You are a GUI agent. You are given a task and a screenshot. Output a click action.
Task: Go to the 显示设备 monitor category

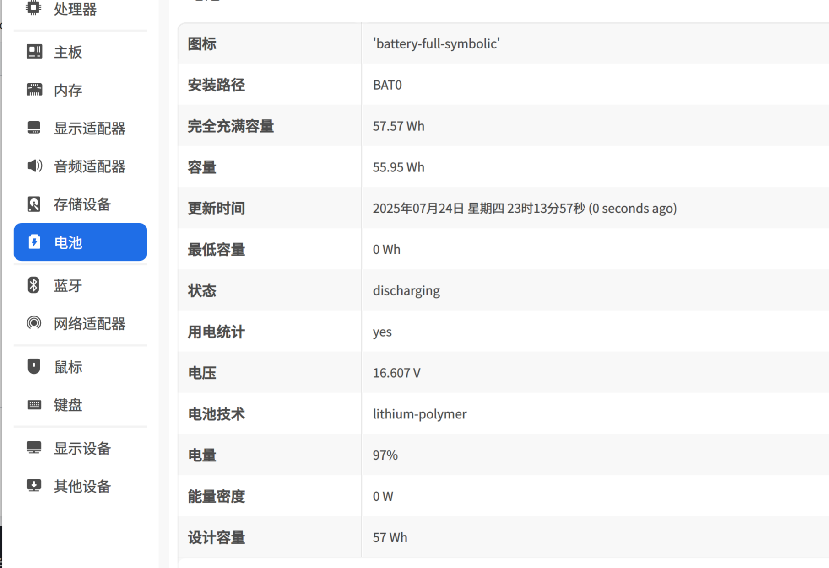tap(81, 448)
